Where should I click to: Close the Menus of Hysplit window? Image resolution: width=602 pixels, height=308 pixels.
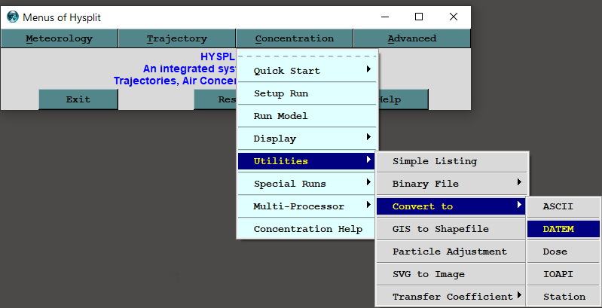tap(454, 17)
